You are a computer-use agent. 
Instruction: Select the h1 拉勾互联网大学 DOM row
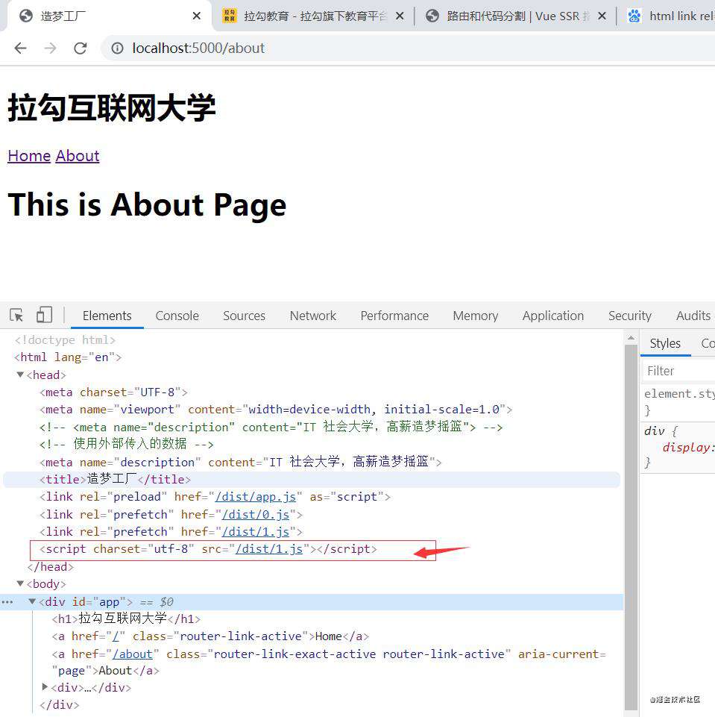pos(126,619)
